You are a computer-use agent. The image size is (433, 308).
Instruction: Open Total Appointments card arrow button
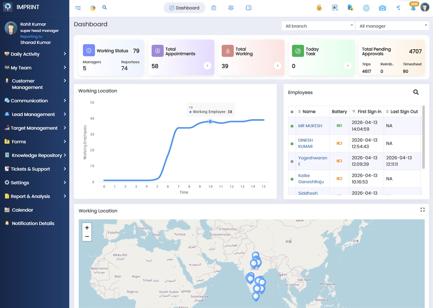pos(207,66)
